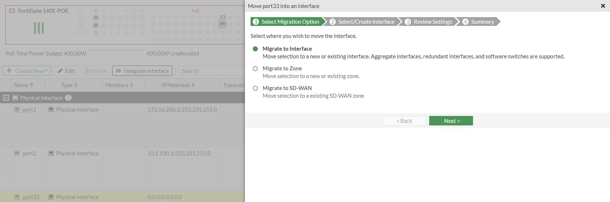Viewport: 610px width, 202px height.
Task: Click the step 2 number badge
Action: point(332,22)
